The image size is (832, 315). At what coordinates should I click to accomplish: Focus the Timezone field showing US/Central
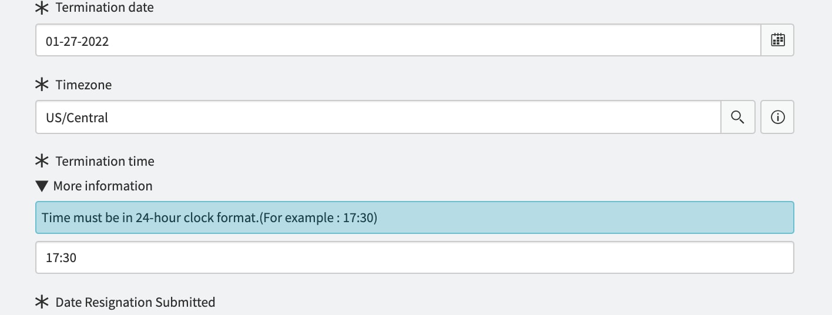[x=378, y=117]
